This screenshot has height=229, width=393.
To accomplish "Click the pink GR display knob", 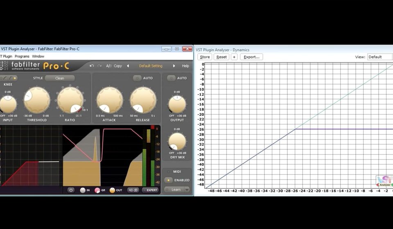I will point(97,190).
